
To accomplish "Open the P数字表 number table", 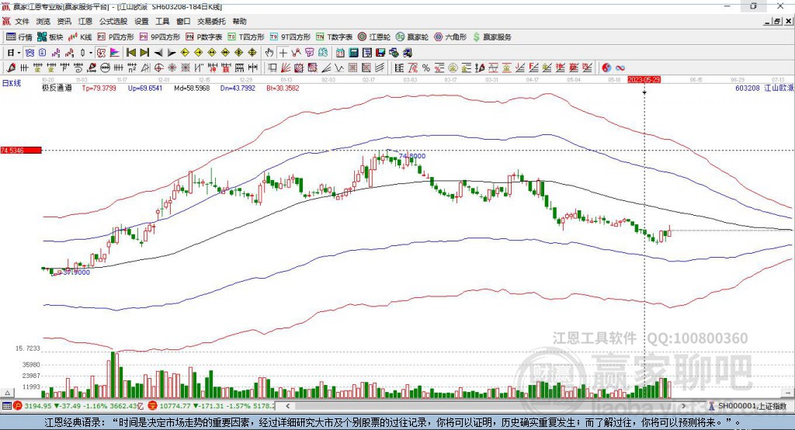I will tap(204, 37).
